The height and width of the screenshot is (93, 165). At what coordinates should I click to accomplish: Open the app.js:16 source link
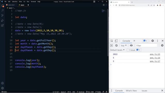pyautogui.click(x=155, y=58)
